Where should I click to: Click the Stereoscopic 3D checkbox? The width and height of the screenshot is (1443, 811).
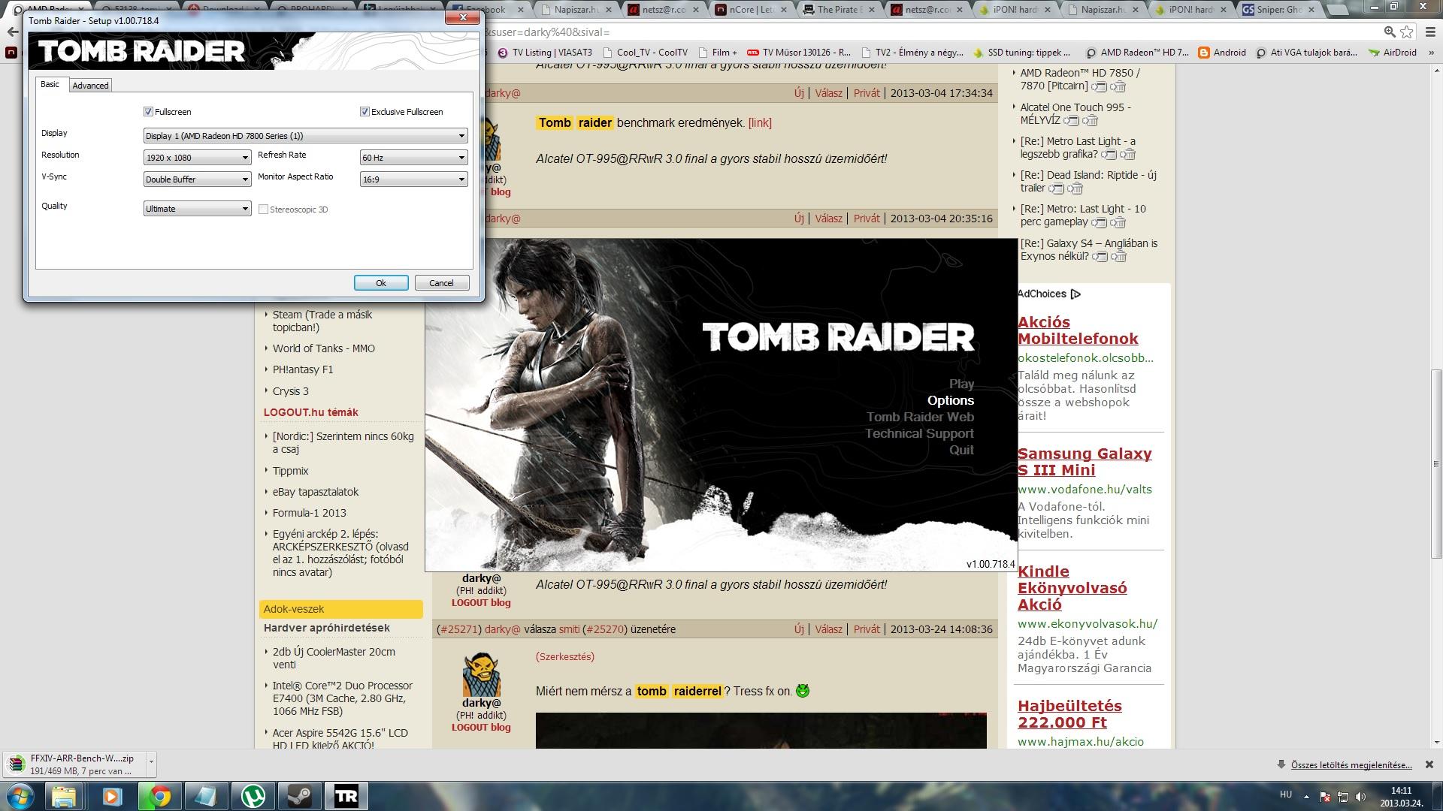click(263, 210)
